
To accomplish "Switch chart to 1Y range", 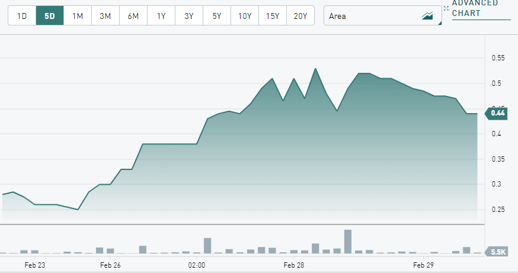I will (x=161, y=15).
